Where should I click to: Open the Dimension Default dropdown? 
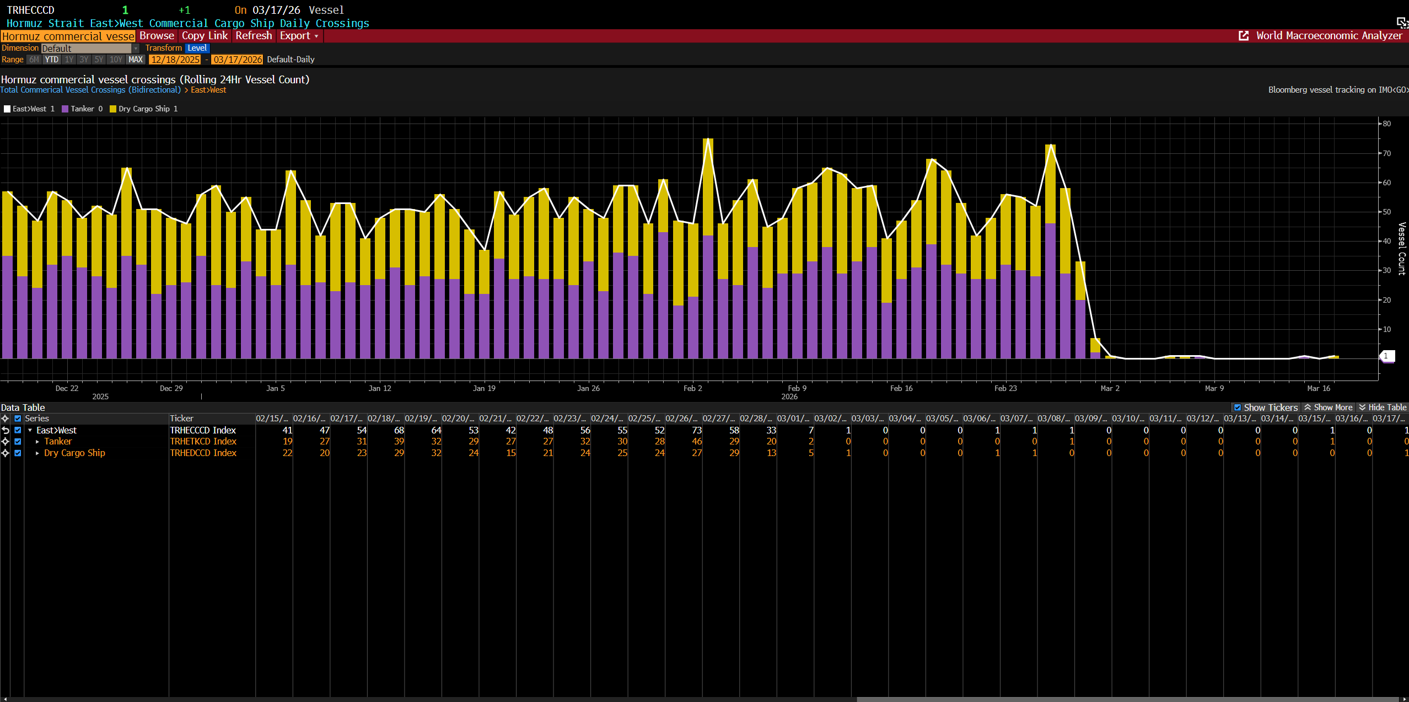(x=136, y=49)
